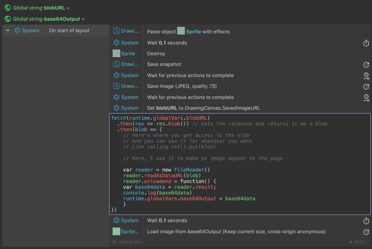Click DrawingCanvas icon on Save image row
Screen dimensions: 372x249
pyautogui.click(x=116, y=86)
